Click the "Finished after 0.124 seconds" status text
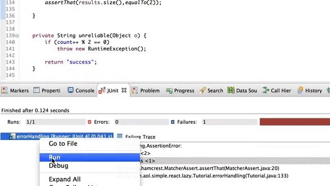 click(x=35, y=111)
